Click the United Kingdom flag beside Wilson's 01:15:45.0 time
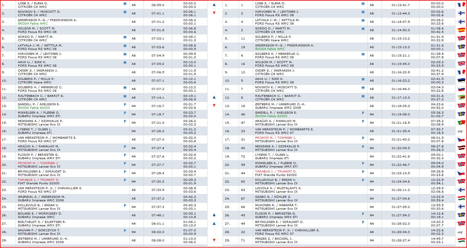The height and width of the screenshot is (248, 467). pyautogui.click(x=461, y=64)
